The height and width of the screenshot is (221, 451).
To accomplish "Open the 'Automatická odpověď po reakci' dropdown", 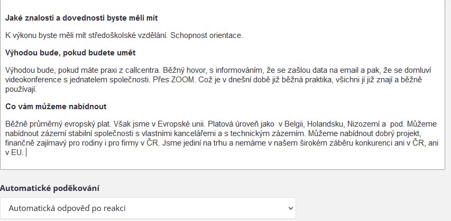I will point(148,208).
